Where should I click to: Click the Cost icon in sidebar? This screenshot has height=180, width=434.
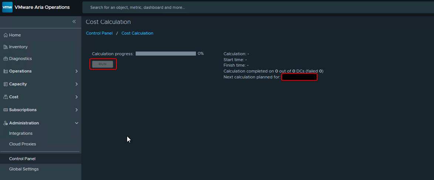click(6, 97)
